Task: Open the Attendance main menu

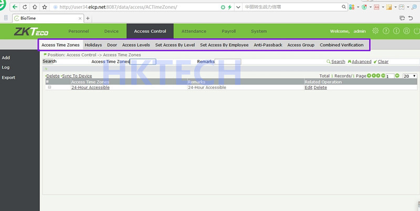Action: tap(194, 31)
